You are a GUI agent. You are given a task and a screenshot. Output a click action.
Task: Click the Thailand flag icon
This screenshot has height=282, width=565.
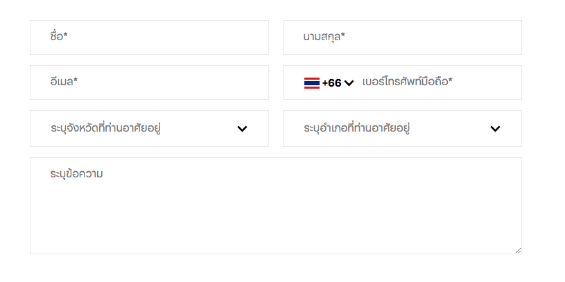311,83
